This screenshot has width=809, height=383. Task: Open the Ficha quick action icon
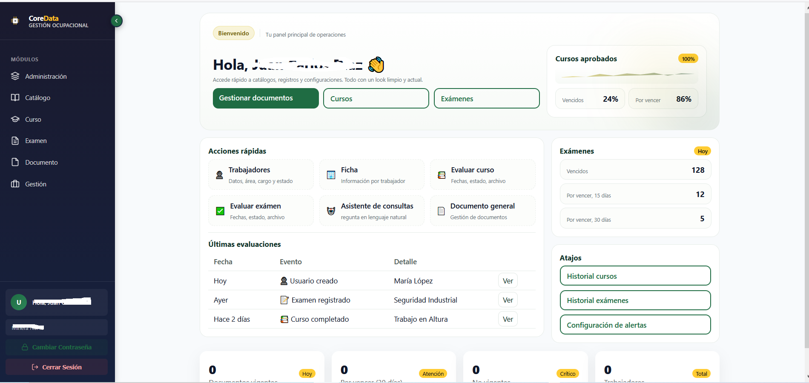coord(331,175)
